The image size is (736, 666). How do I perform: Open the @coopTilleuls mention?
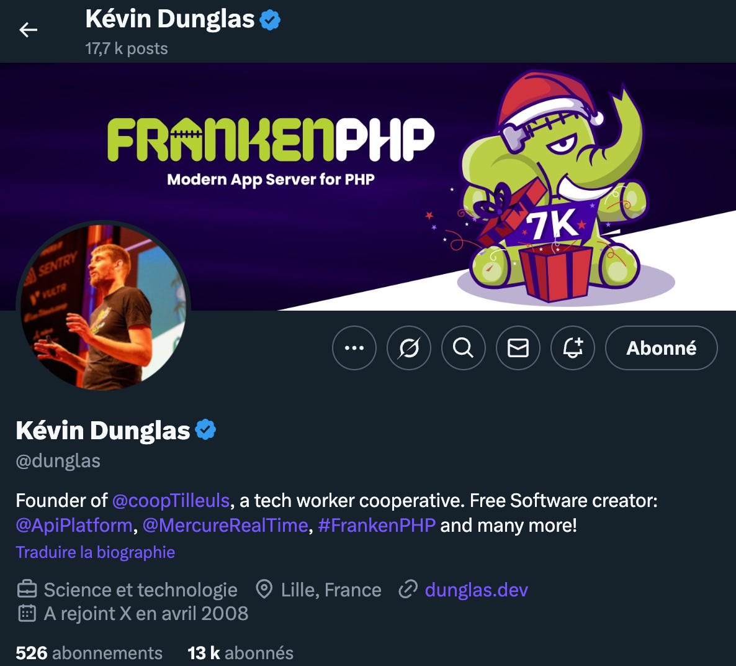pos(171,501)
